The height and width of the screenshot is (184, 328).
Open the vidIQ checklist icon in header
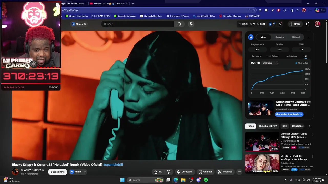click(274, 24)
